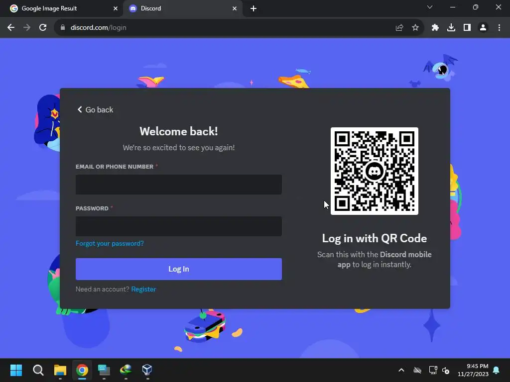Open the Forgot your password link
The image size is (510, 382).
tap(110, 243)
